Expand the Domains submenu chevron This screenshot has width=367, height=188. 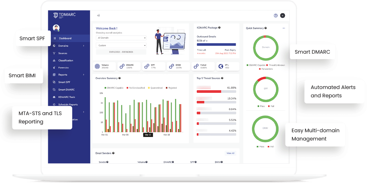[x=84, y=46]
